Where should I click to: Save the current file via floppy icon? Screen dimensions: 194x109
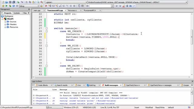[10, 2]
